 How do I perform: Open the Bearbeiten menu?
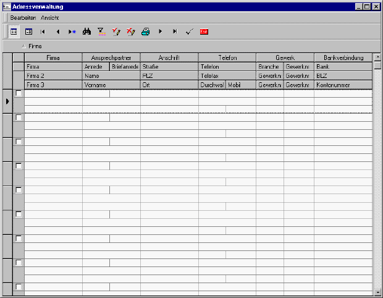pos(23,18)
